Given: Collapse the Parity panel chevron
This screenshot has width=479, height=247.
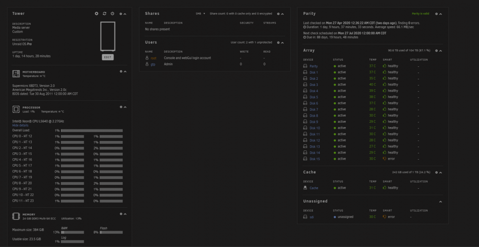Looking at the screenshot, I should [441, 14].
